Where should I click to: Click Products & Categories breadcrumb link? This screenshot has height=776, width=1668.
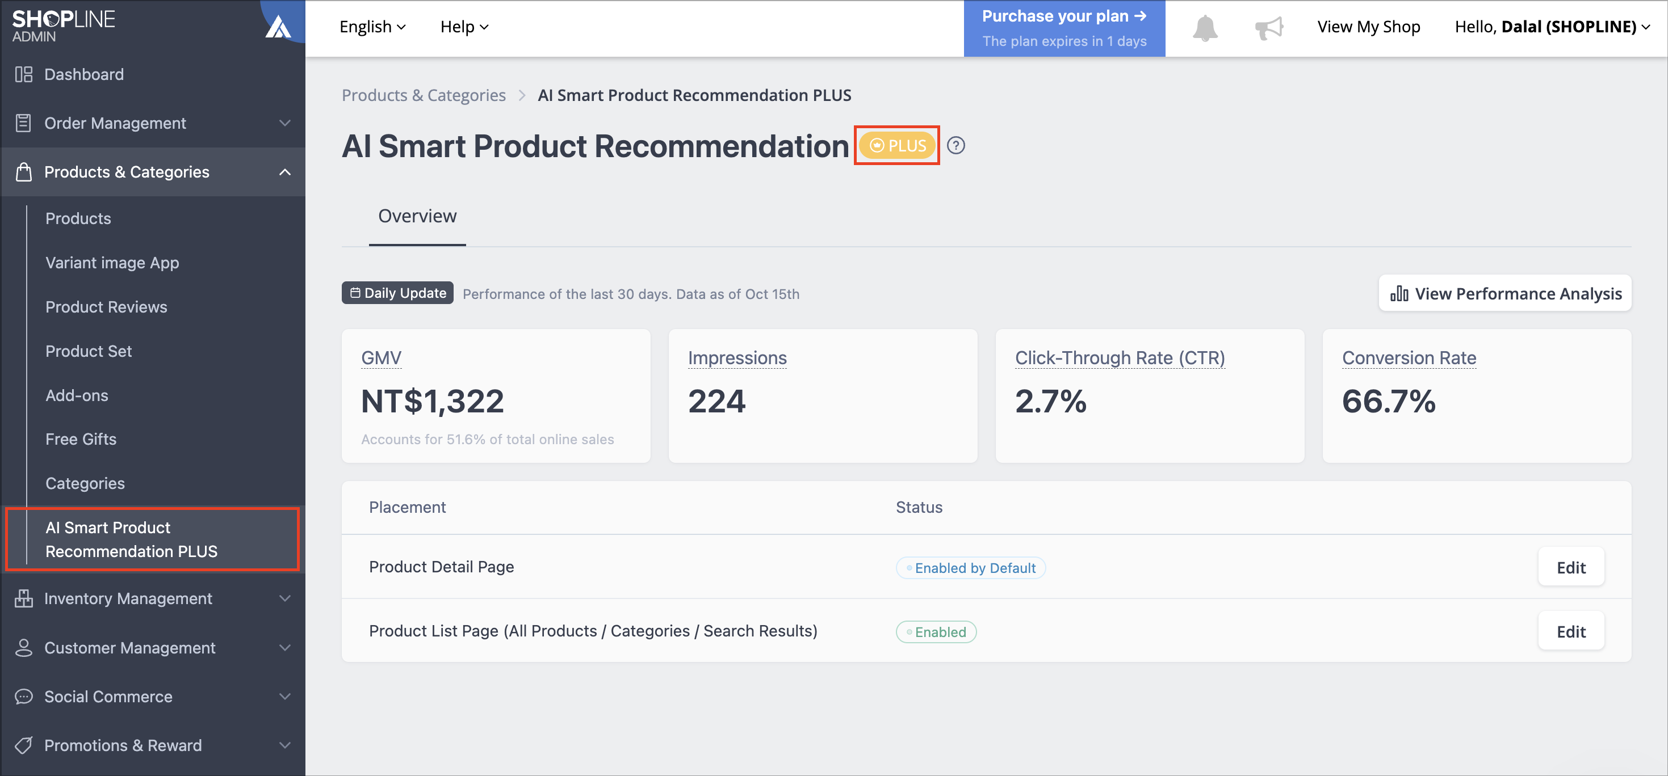(424, 95)
